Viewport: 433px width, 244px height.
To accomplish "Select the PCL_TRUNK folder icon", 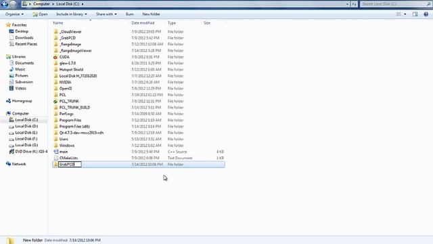I will (55, 101).
